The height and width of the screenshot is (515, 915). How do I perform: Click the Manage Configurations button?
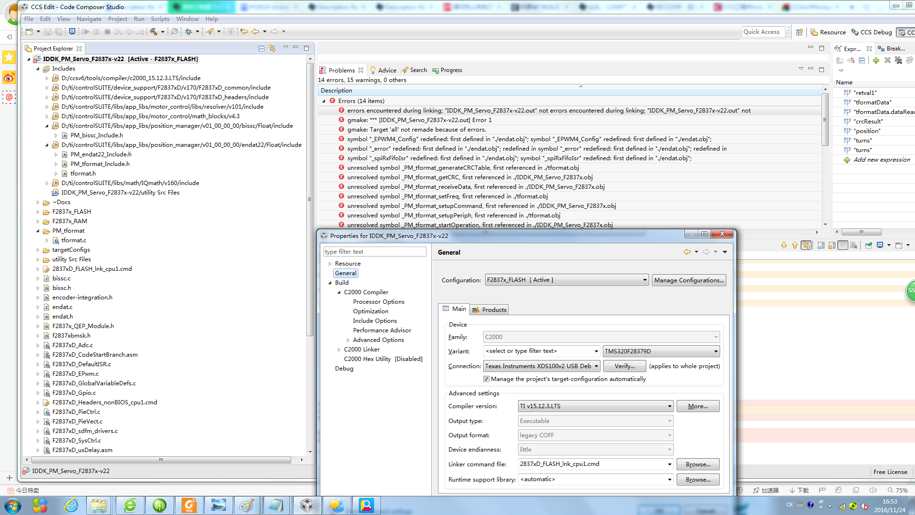[x=689, y=280]
